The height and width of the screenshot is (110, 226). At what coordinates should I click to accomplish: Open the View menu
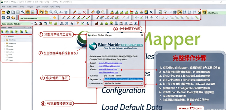pyautogui.click(x=15, y=7)
